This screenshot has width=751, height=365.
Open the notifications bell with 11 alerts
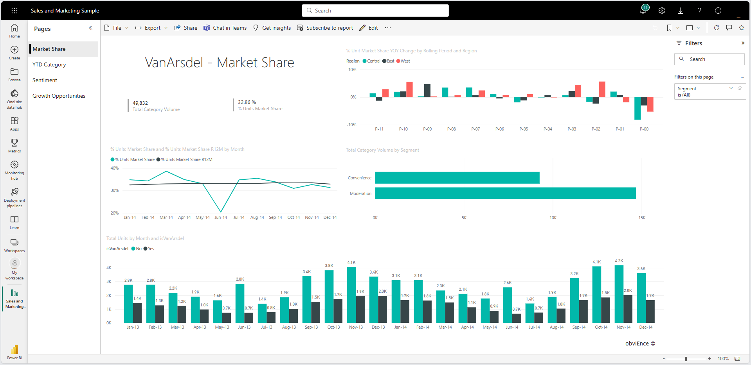(x=643, y=11)
